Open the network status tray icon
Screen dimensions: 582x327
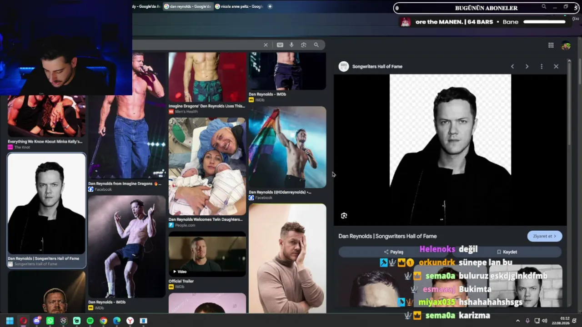[x=537, y=321]
